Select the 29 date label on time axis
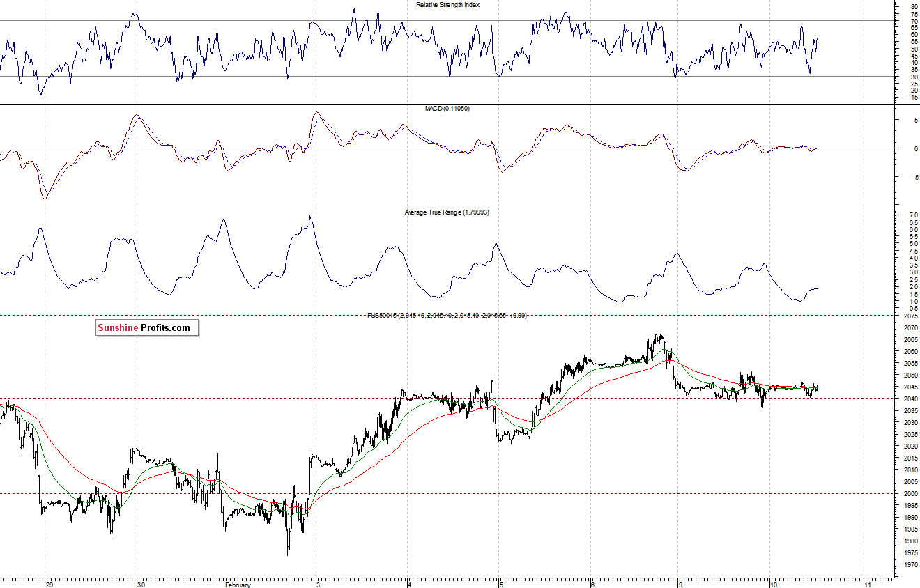Screen dimensions: 920x588 pyautogui.click(x=49, y=584)
